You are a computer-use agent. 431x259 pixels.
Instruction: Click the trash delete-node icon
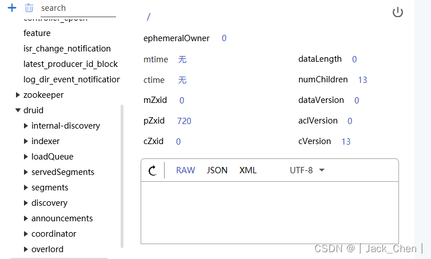[29, 8]
